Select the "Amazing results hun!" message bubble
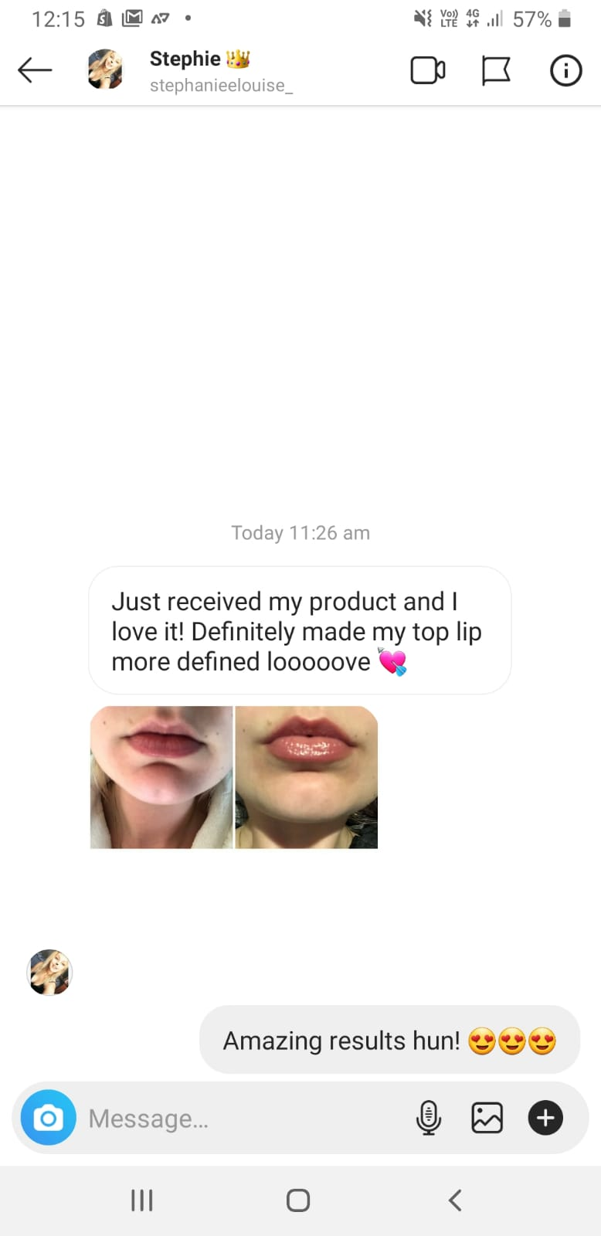Image resolution: width=601 pixels, height=1236 pixels. tap(389, 1040)
